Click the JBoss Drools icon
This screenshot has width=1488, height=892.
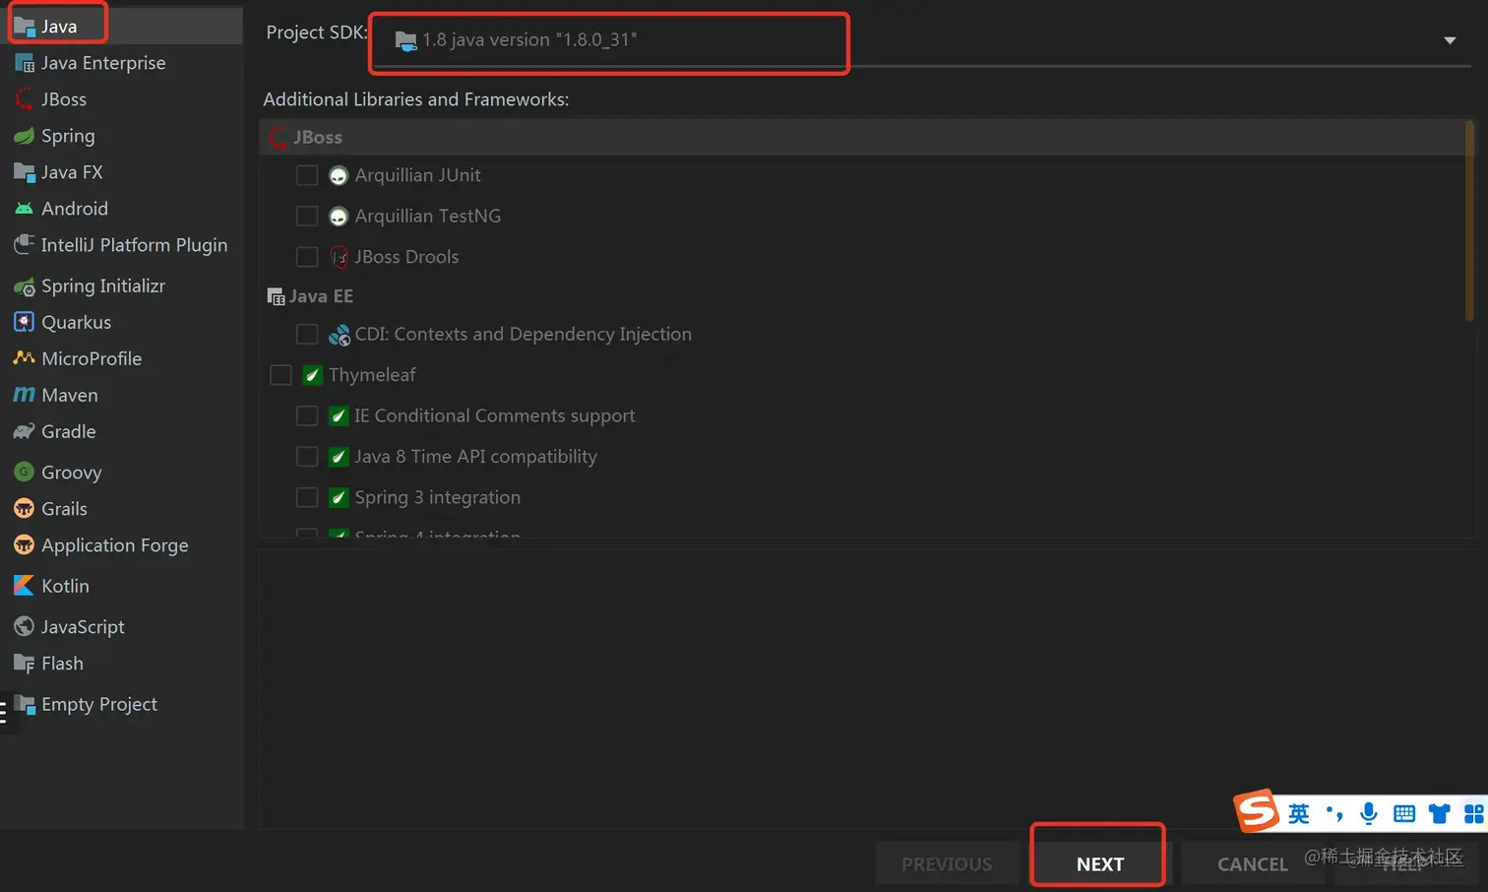(x=339, y=257)
